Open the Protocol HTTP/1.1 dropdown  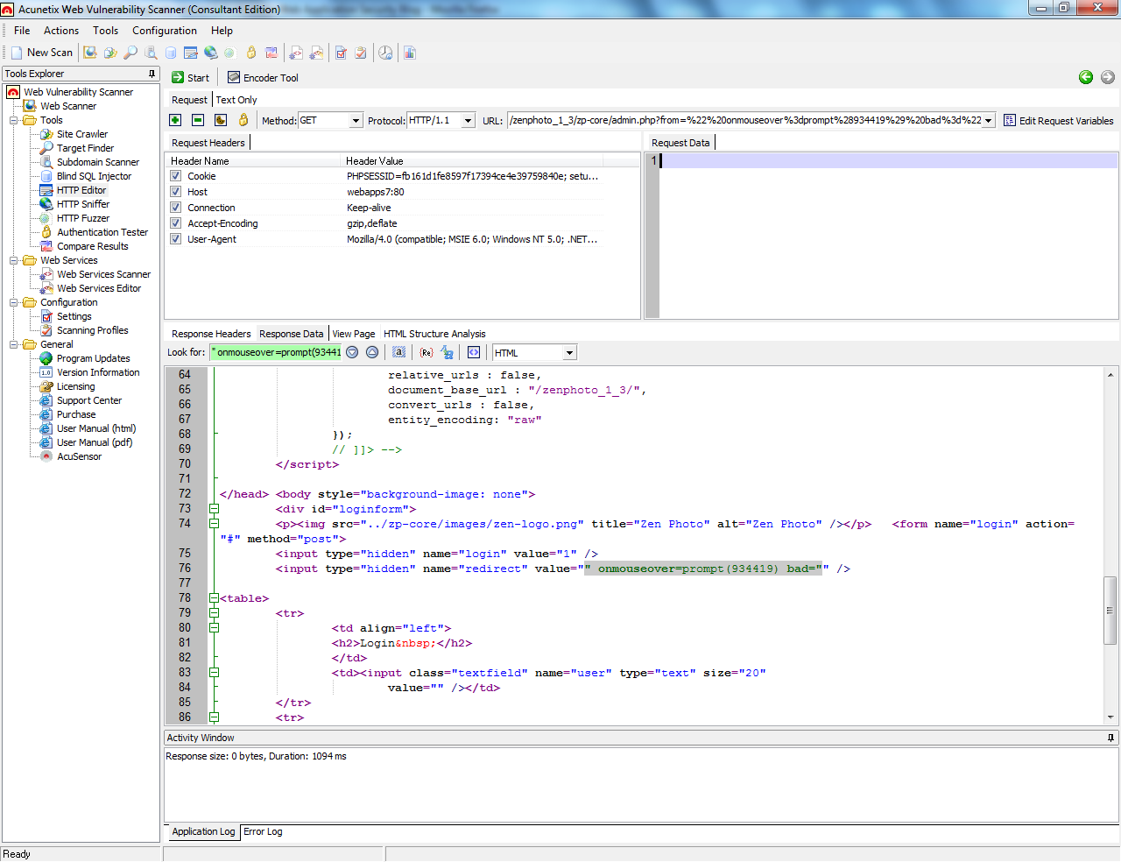point(469,121)
